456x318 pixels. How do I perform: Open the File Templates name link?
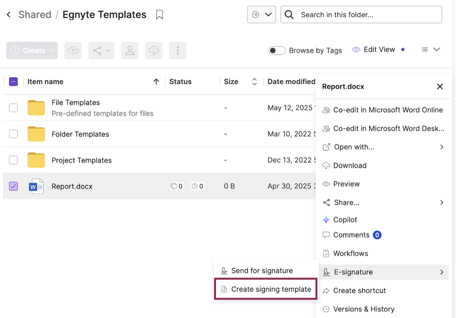click(76, 103)
